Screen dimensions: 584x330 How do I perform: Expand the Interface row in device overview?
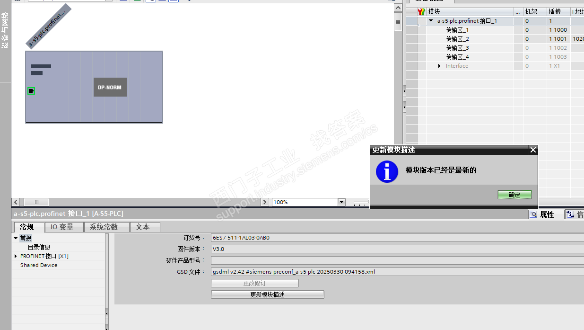tap(439, 66)
